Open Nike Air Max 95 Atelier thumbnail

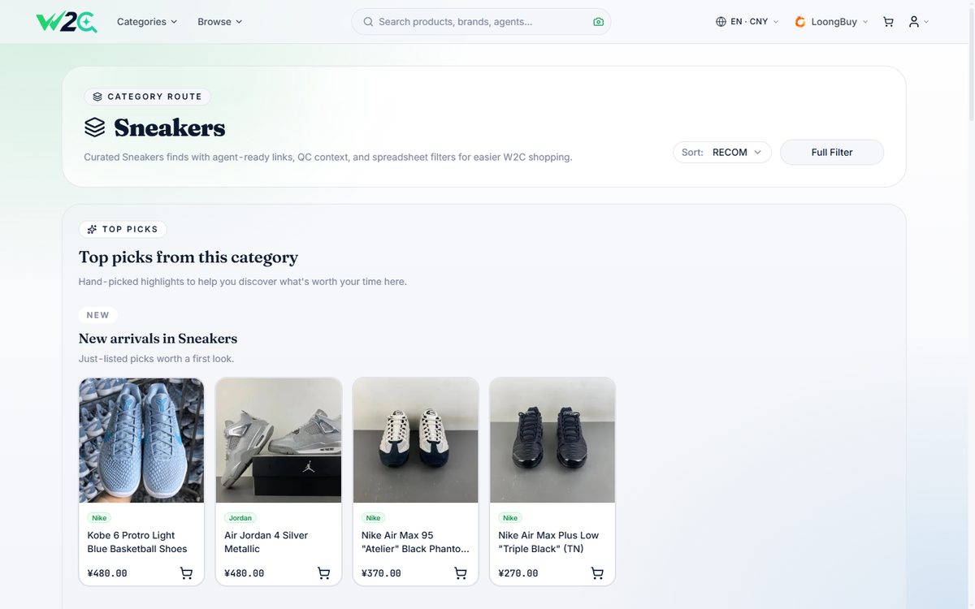pyautogui.click(x=415, y=440)
